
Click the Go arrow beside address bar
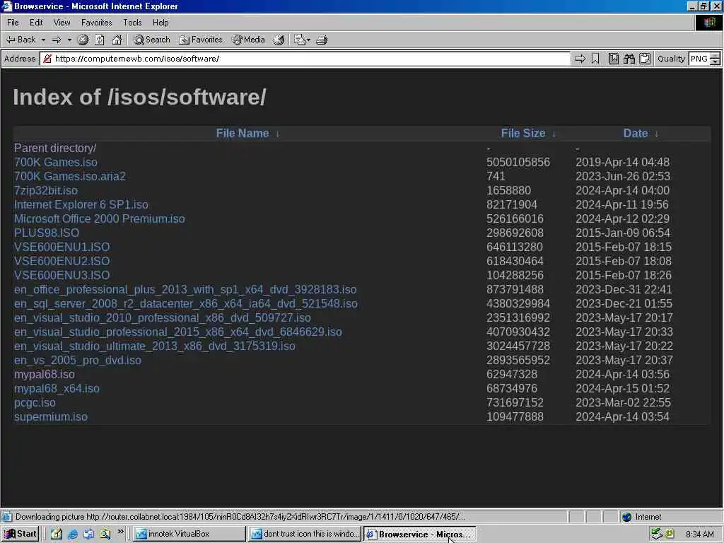580,59
